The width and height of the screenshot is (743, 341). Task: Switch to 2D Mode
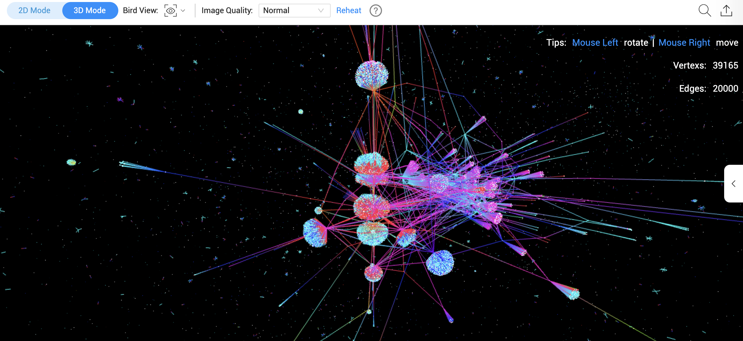pyautogui.click(x=34, y=10)
